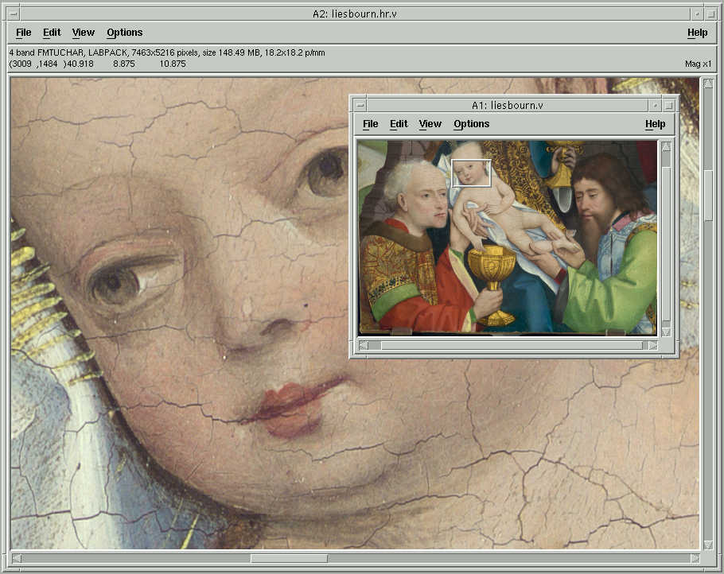Minimize the A1 liesbourn.v window
Viewport: 724px width, 574px height.
656,105
